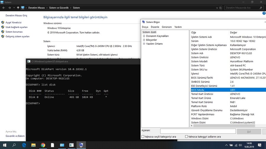Open the help question mark icon
Viewport: 266px width, 149px height.
(x=264, y=13)
